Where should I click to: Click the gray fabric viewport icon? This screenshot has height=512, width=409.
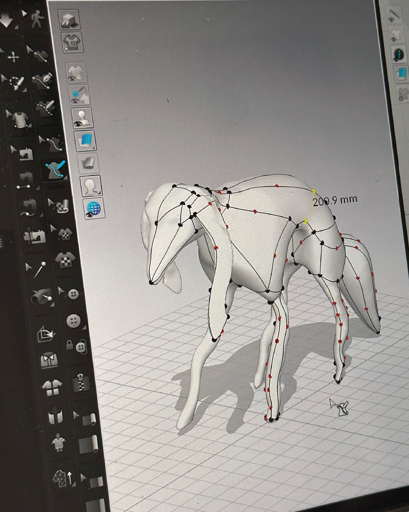pyautogui.click(x=88, y=163)
